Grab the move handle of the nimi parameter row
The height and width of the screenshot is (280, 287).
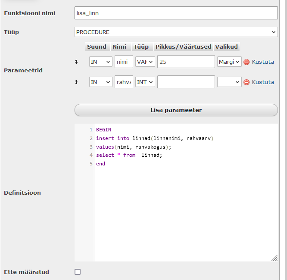tap(76, 62)
